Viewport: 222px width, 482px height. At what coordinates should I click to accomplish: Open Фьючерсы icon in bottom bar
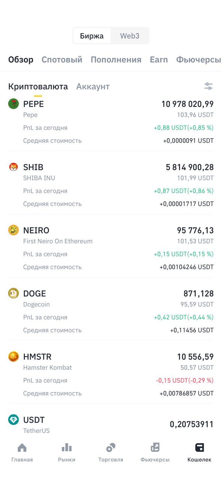[x=155, y=448]
